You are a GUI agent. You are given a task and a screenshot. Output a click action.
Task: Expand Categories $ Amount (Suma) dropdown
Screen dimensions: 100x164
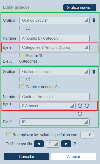[55, 47]
